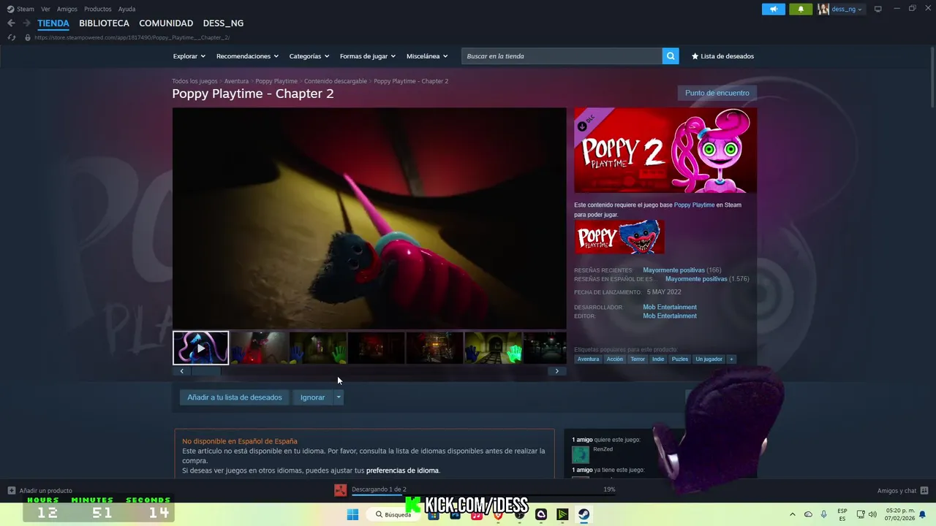Click the add product plus icon
This screenshot has width=936, height=526.
click(x=11, y=490)
